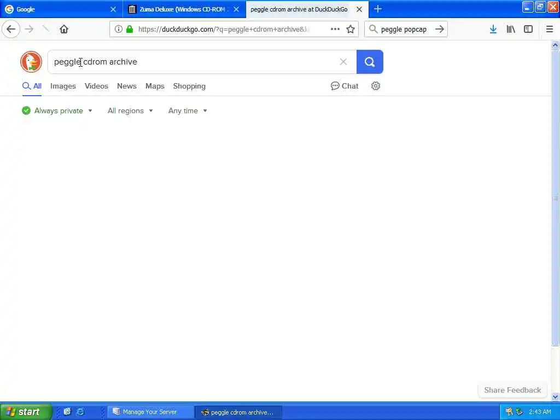Viewport: 560px width, 420px height.
Task: Open the Firefox home page icon
Action: 64,30
